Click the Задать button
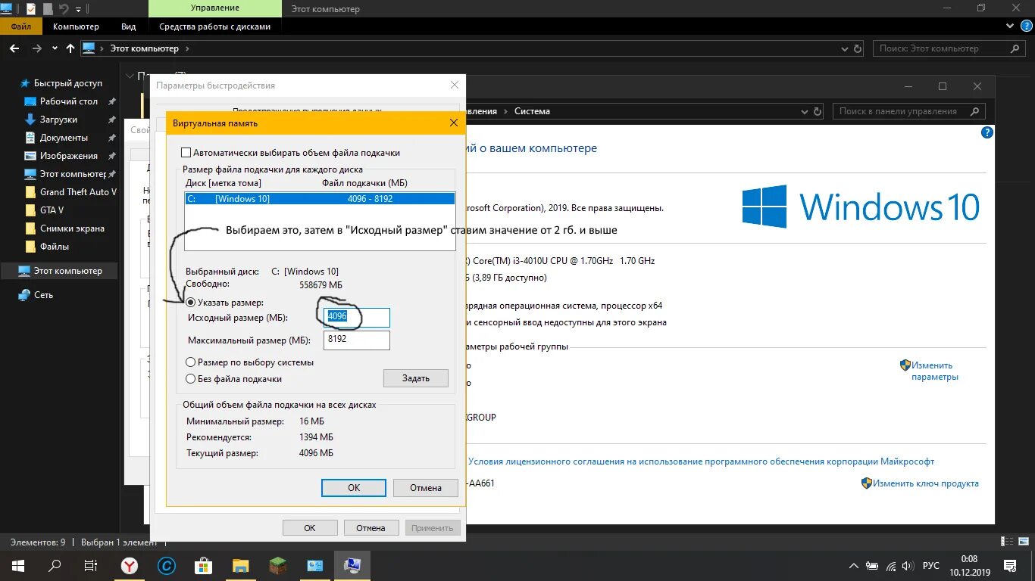This screenshot has height=581, width=1035. coord(415,378)
